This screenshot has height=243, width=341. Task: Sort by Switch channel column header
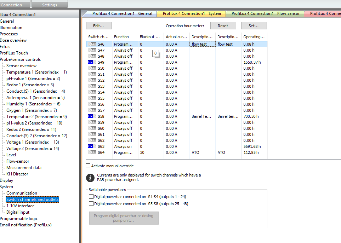click(x=99, y=37)
